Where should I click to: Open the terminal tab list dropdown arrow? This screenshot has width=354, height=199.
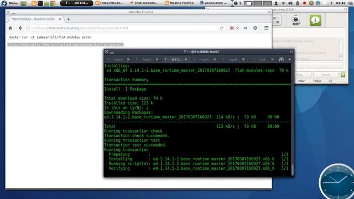click(x=290, y=59)
